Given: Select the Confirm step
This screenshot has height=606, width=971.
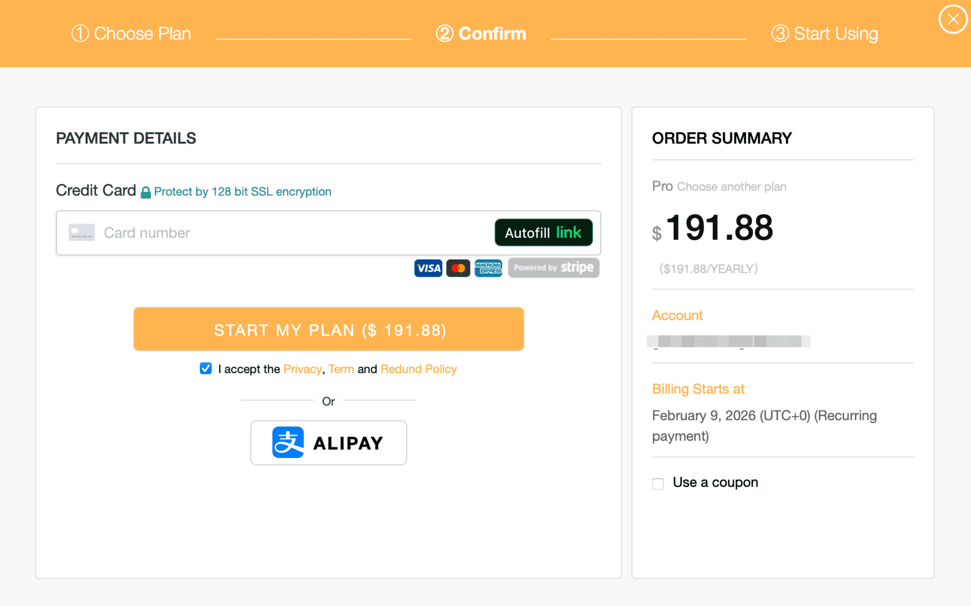Looking at the screenshot, I should [481, 34].
